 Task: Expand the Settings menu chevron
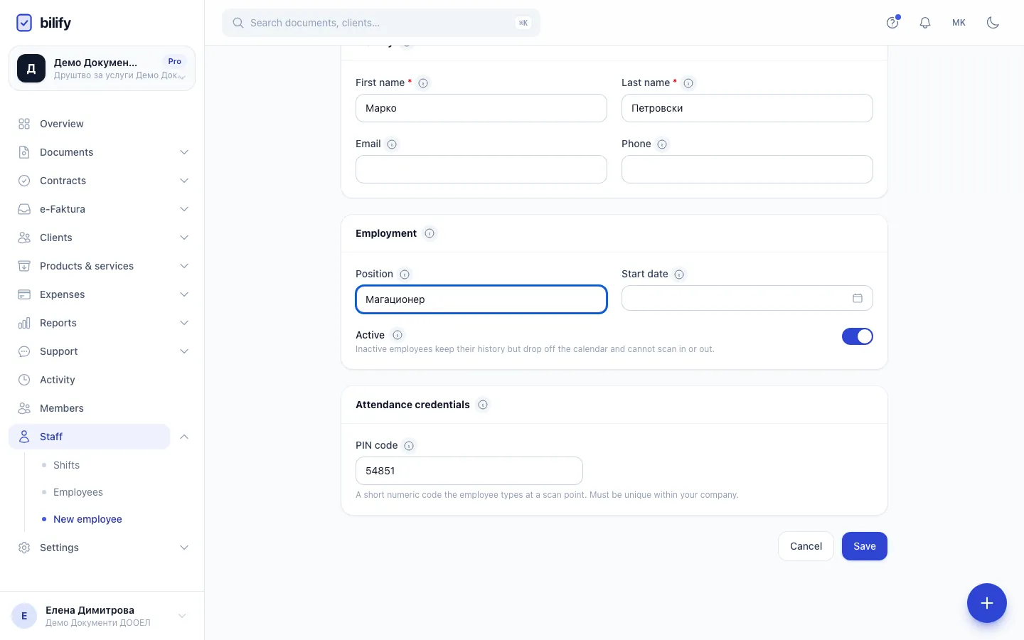point(184,548)
